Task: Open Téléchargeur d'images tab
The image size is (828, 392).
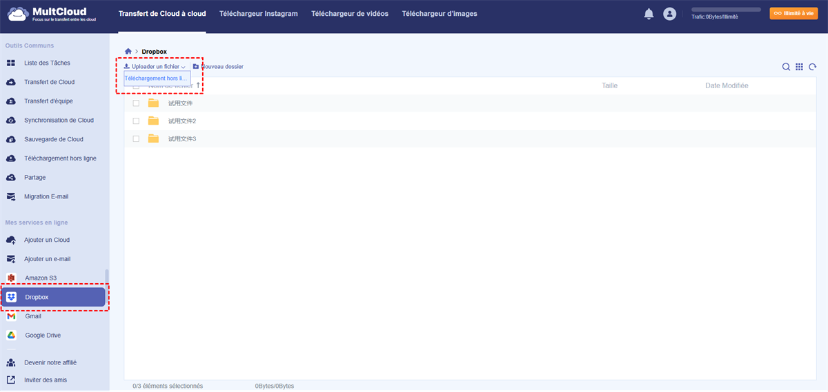Action: (440, 14)
